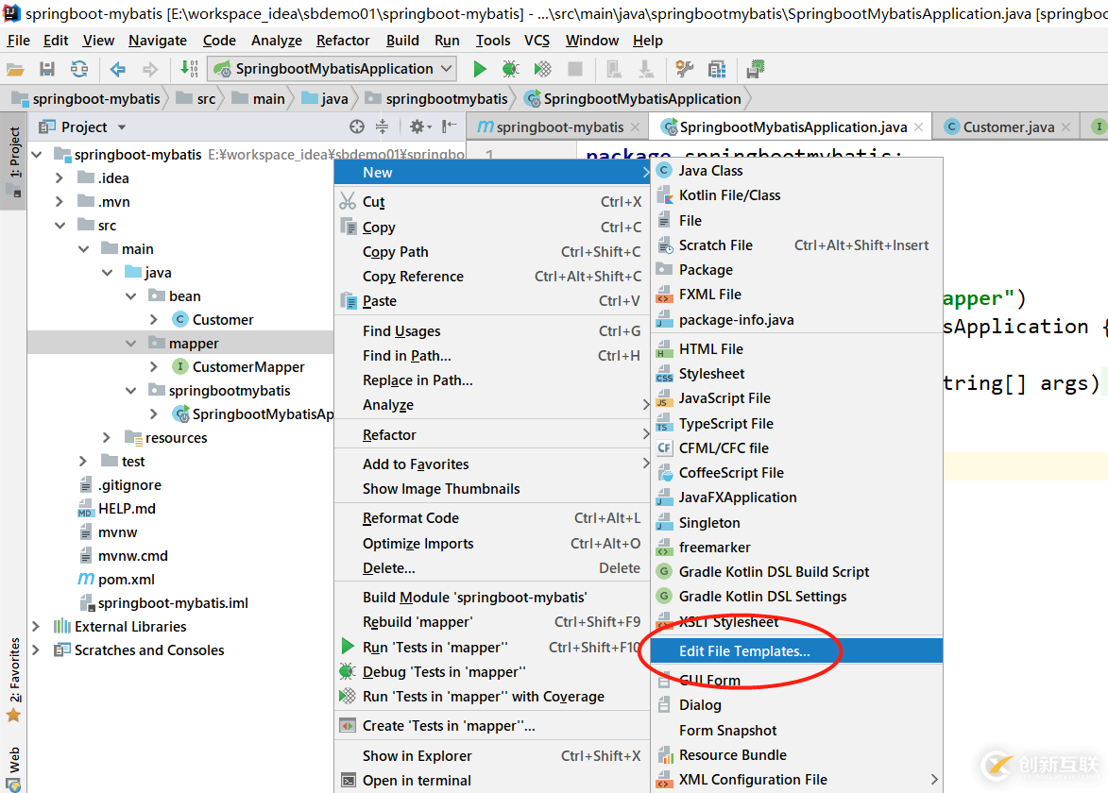The image size is (1108, 793).
Task: Expand the resources folder in tree
Action: coord(107,438)
